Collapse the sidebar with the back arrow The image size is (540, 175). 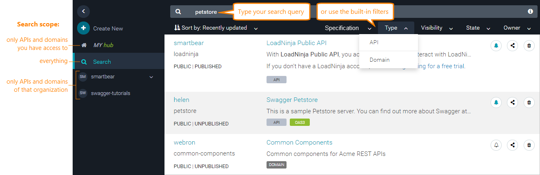click(83, 11)
